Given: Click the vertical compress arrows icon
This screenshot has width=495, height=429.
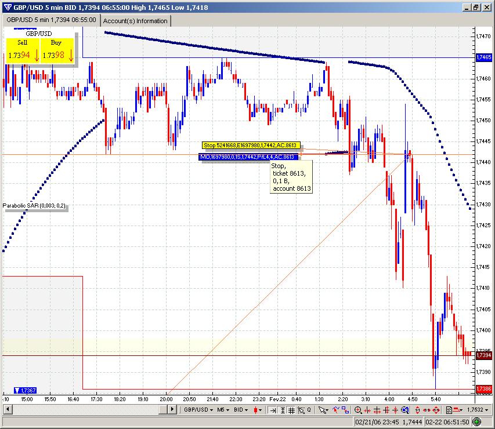Looking at the screenshot, I should pyautogui.click(x=395, y=410).
